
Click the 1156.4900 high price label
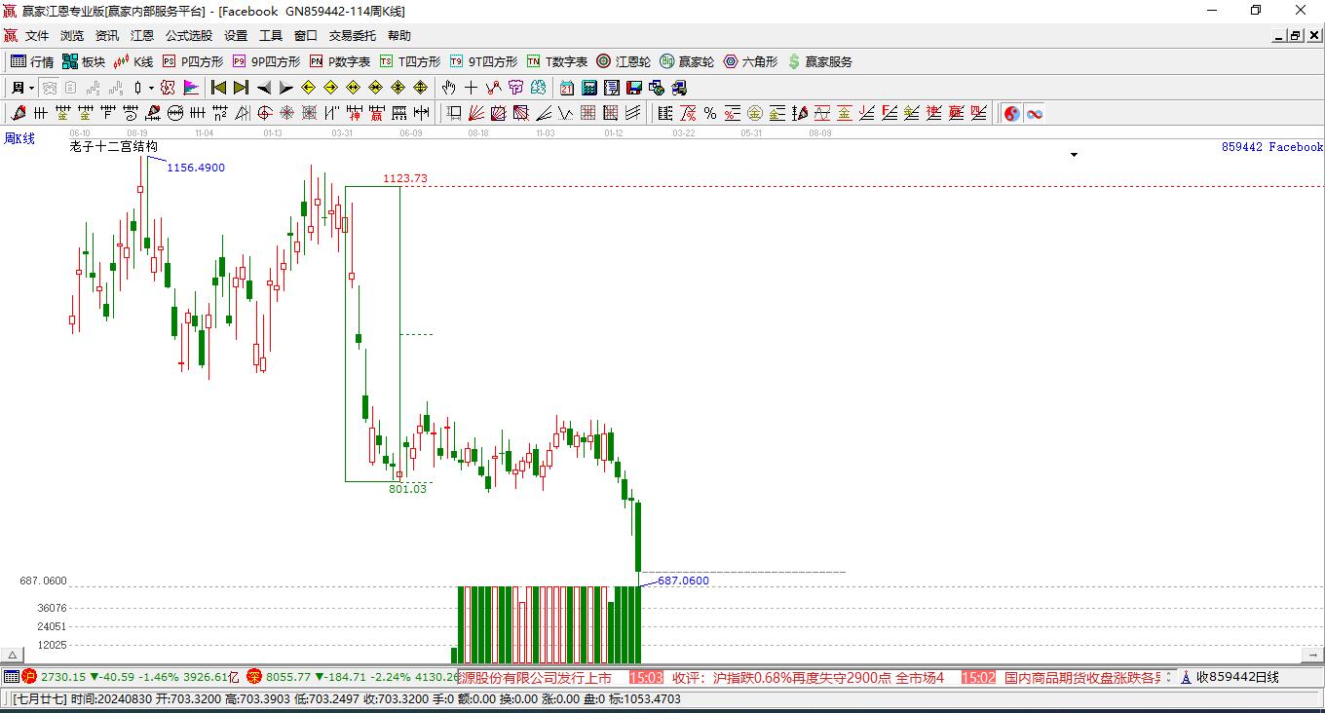(x=196, y=168)
